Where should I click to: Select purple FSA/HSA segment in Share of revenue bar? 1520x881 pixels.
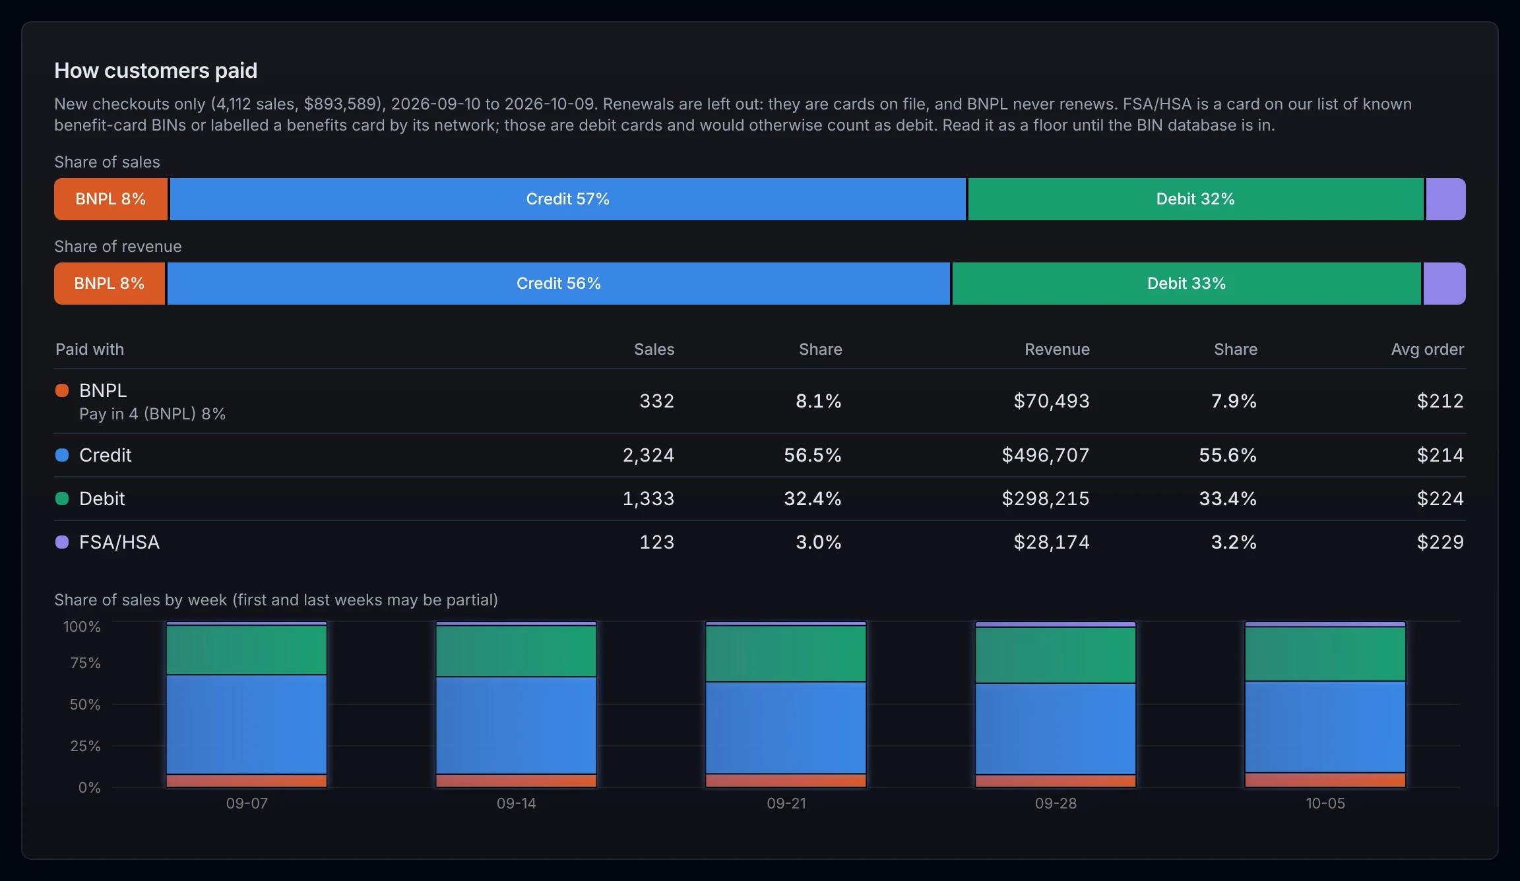coord(1444,284)
